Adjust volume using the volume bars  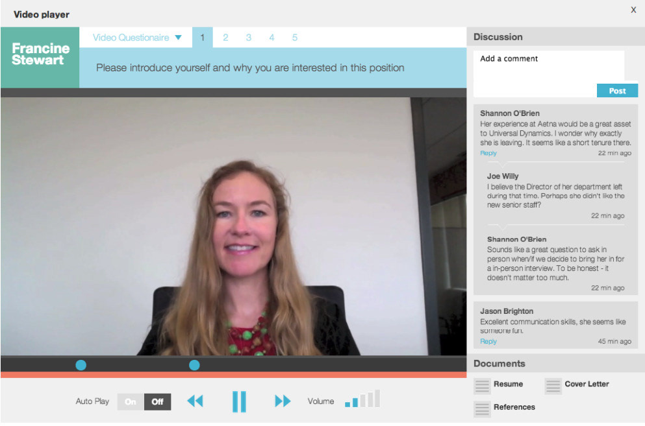tap(362, 399)
